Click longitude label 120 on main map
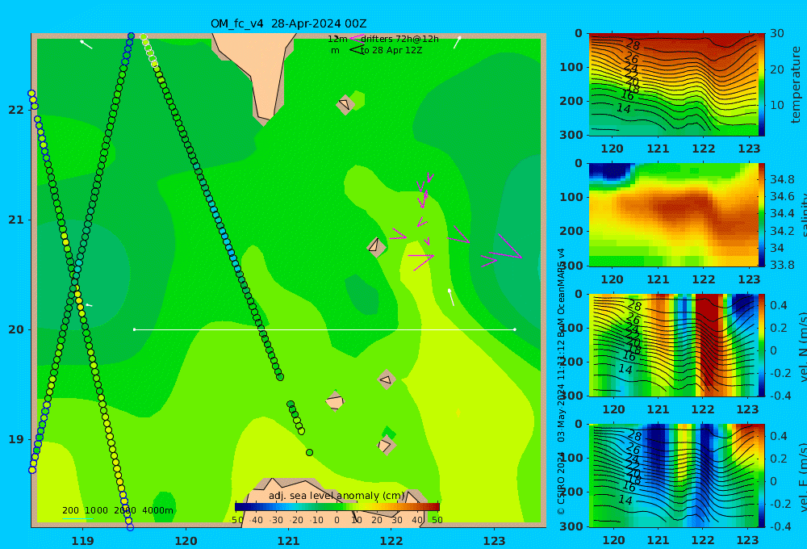Image resolution: width=807 pixels, height=549 pixels. point(186,541)
